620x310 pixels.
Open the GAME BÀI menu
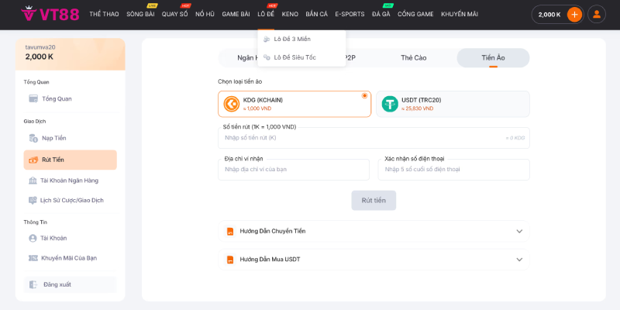236,14
